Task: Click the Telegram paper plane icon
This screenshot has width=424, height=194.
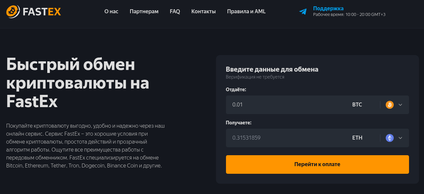Action: (303, 12)
